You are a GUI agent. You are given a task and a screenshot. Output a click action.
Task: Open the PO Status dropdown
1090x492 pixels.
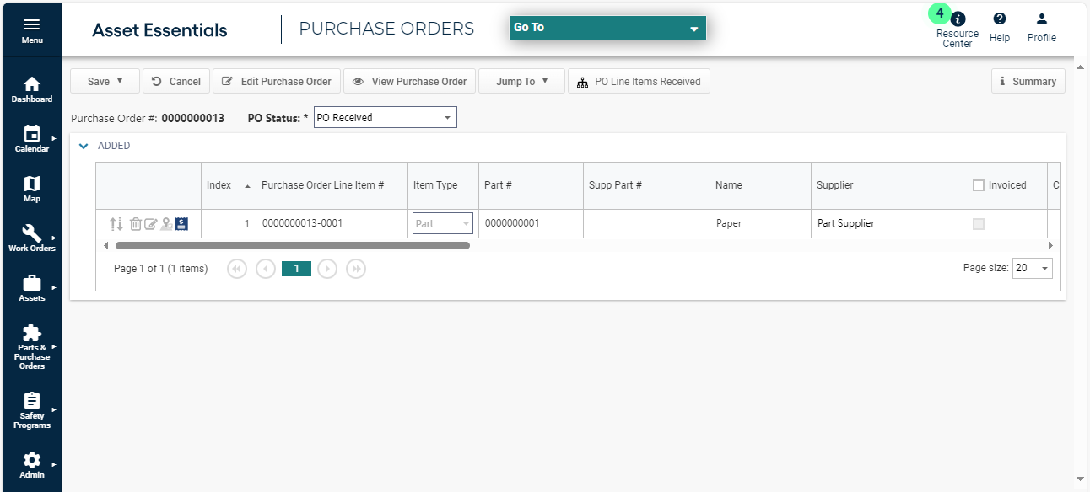(385, 118)
